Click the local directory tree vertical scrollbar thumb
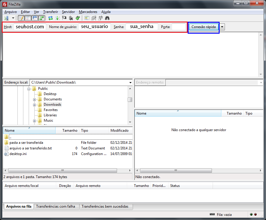Viewport: 266px width, 220px height. (x=130, y=100)
